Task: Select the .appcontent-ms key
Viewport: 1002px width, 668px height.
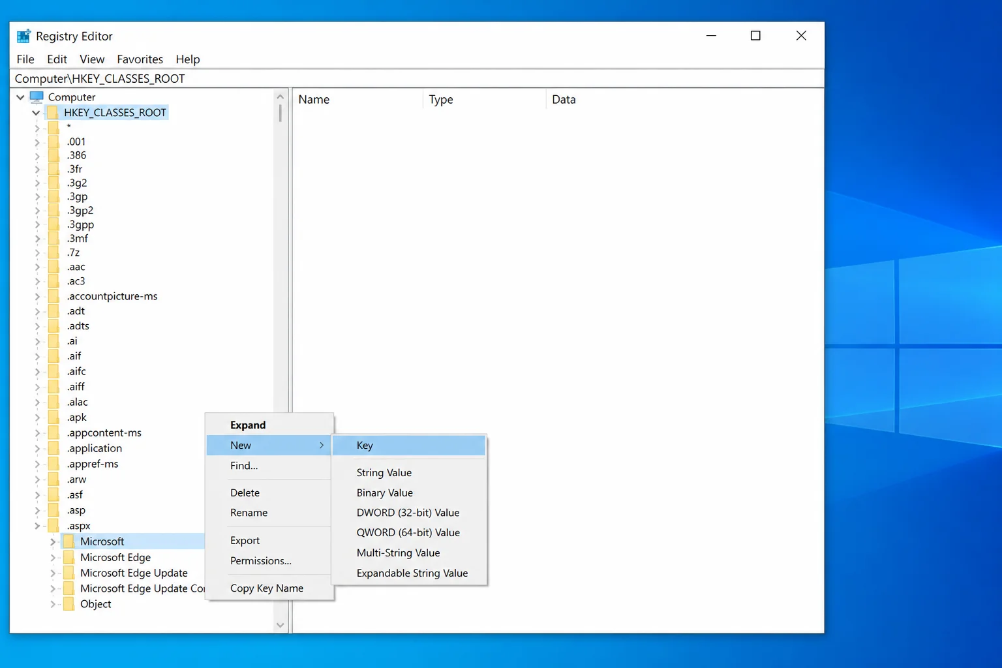Action: [104, 433]
